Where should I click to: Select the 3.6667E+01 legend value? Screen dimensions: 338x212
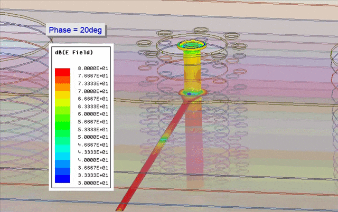point(93,168)
